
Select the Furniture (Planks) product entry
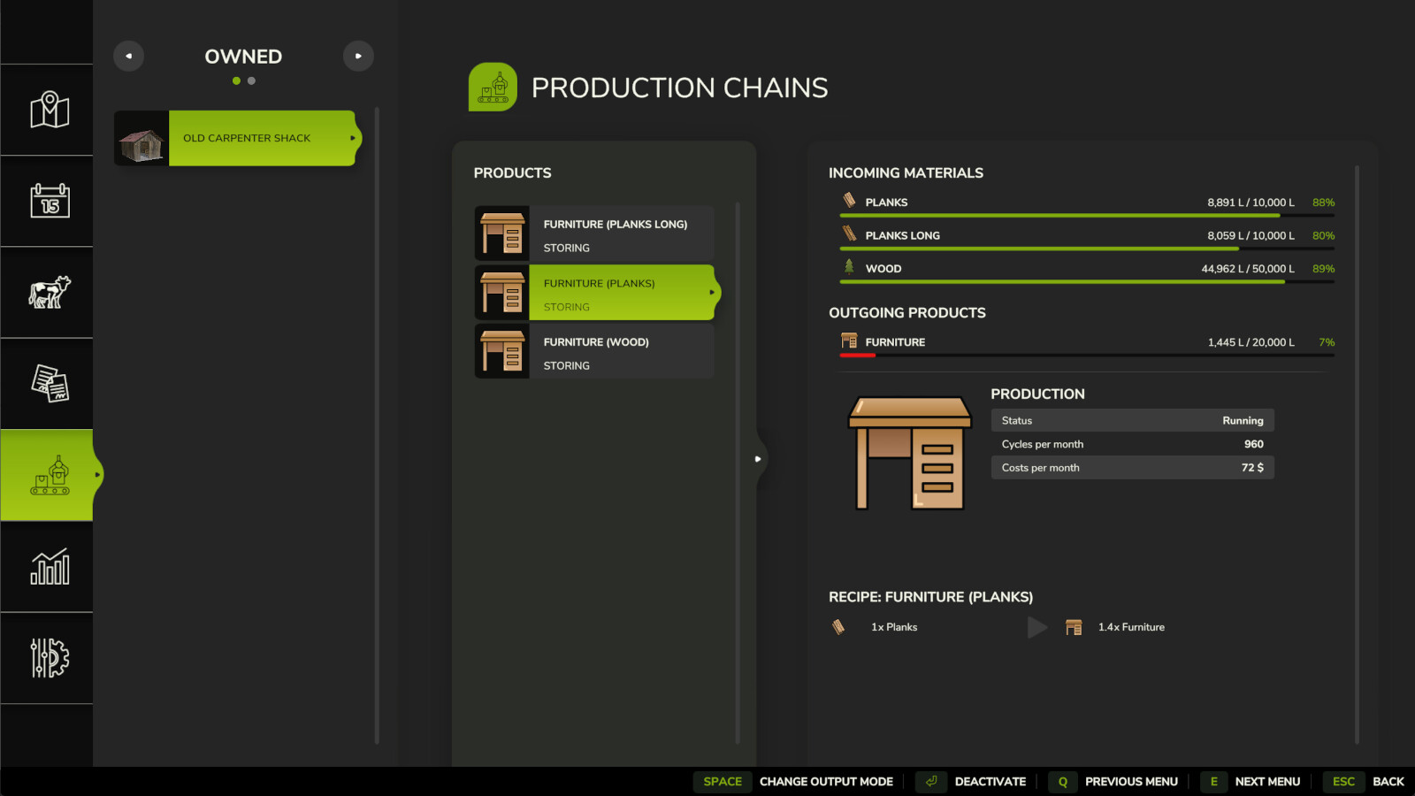click(x=594, y=293)
